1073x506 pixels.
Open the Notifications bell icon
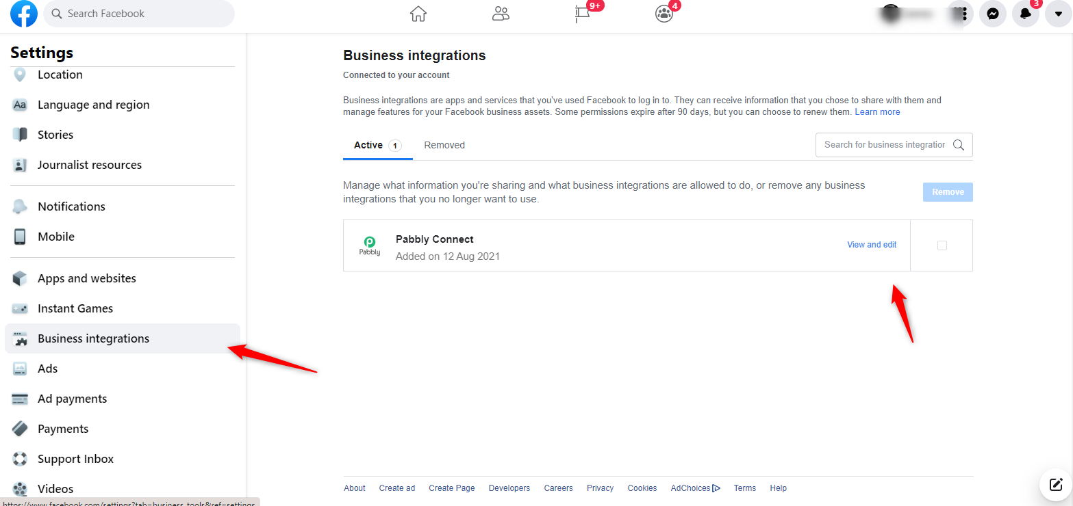pos(1025,14)
